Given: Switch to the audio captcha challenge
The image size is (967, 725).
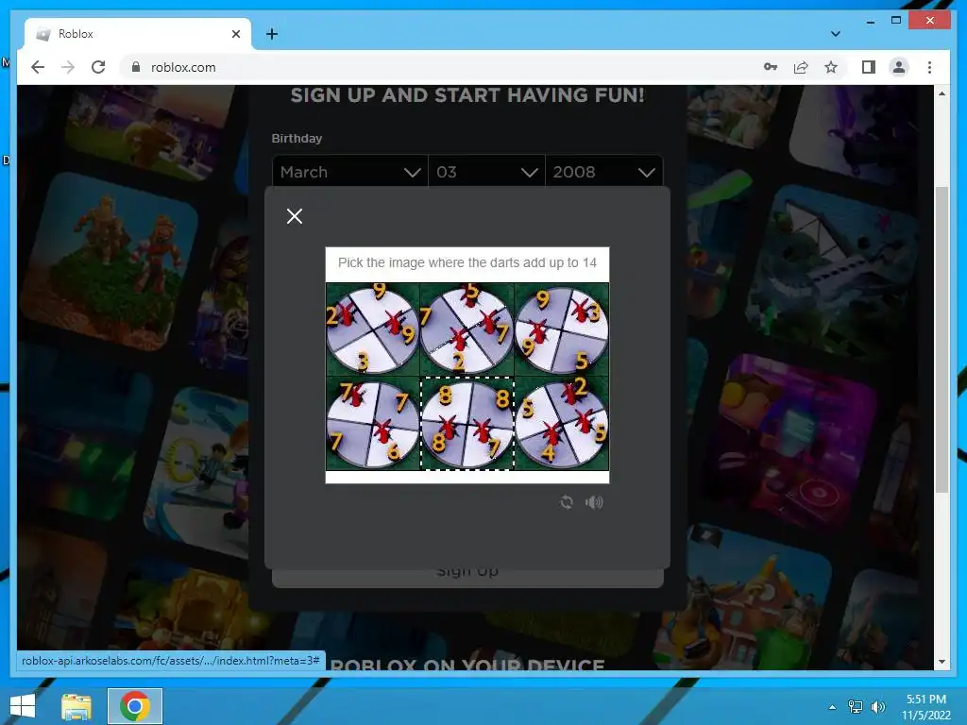Looking at the screenshot, I should click(594, 502).
